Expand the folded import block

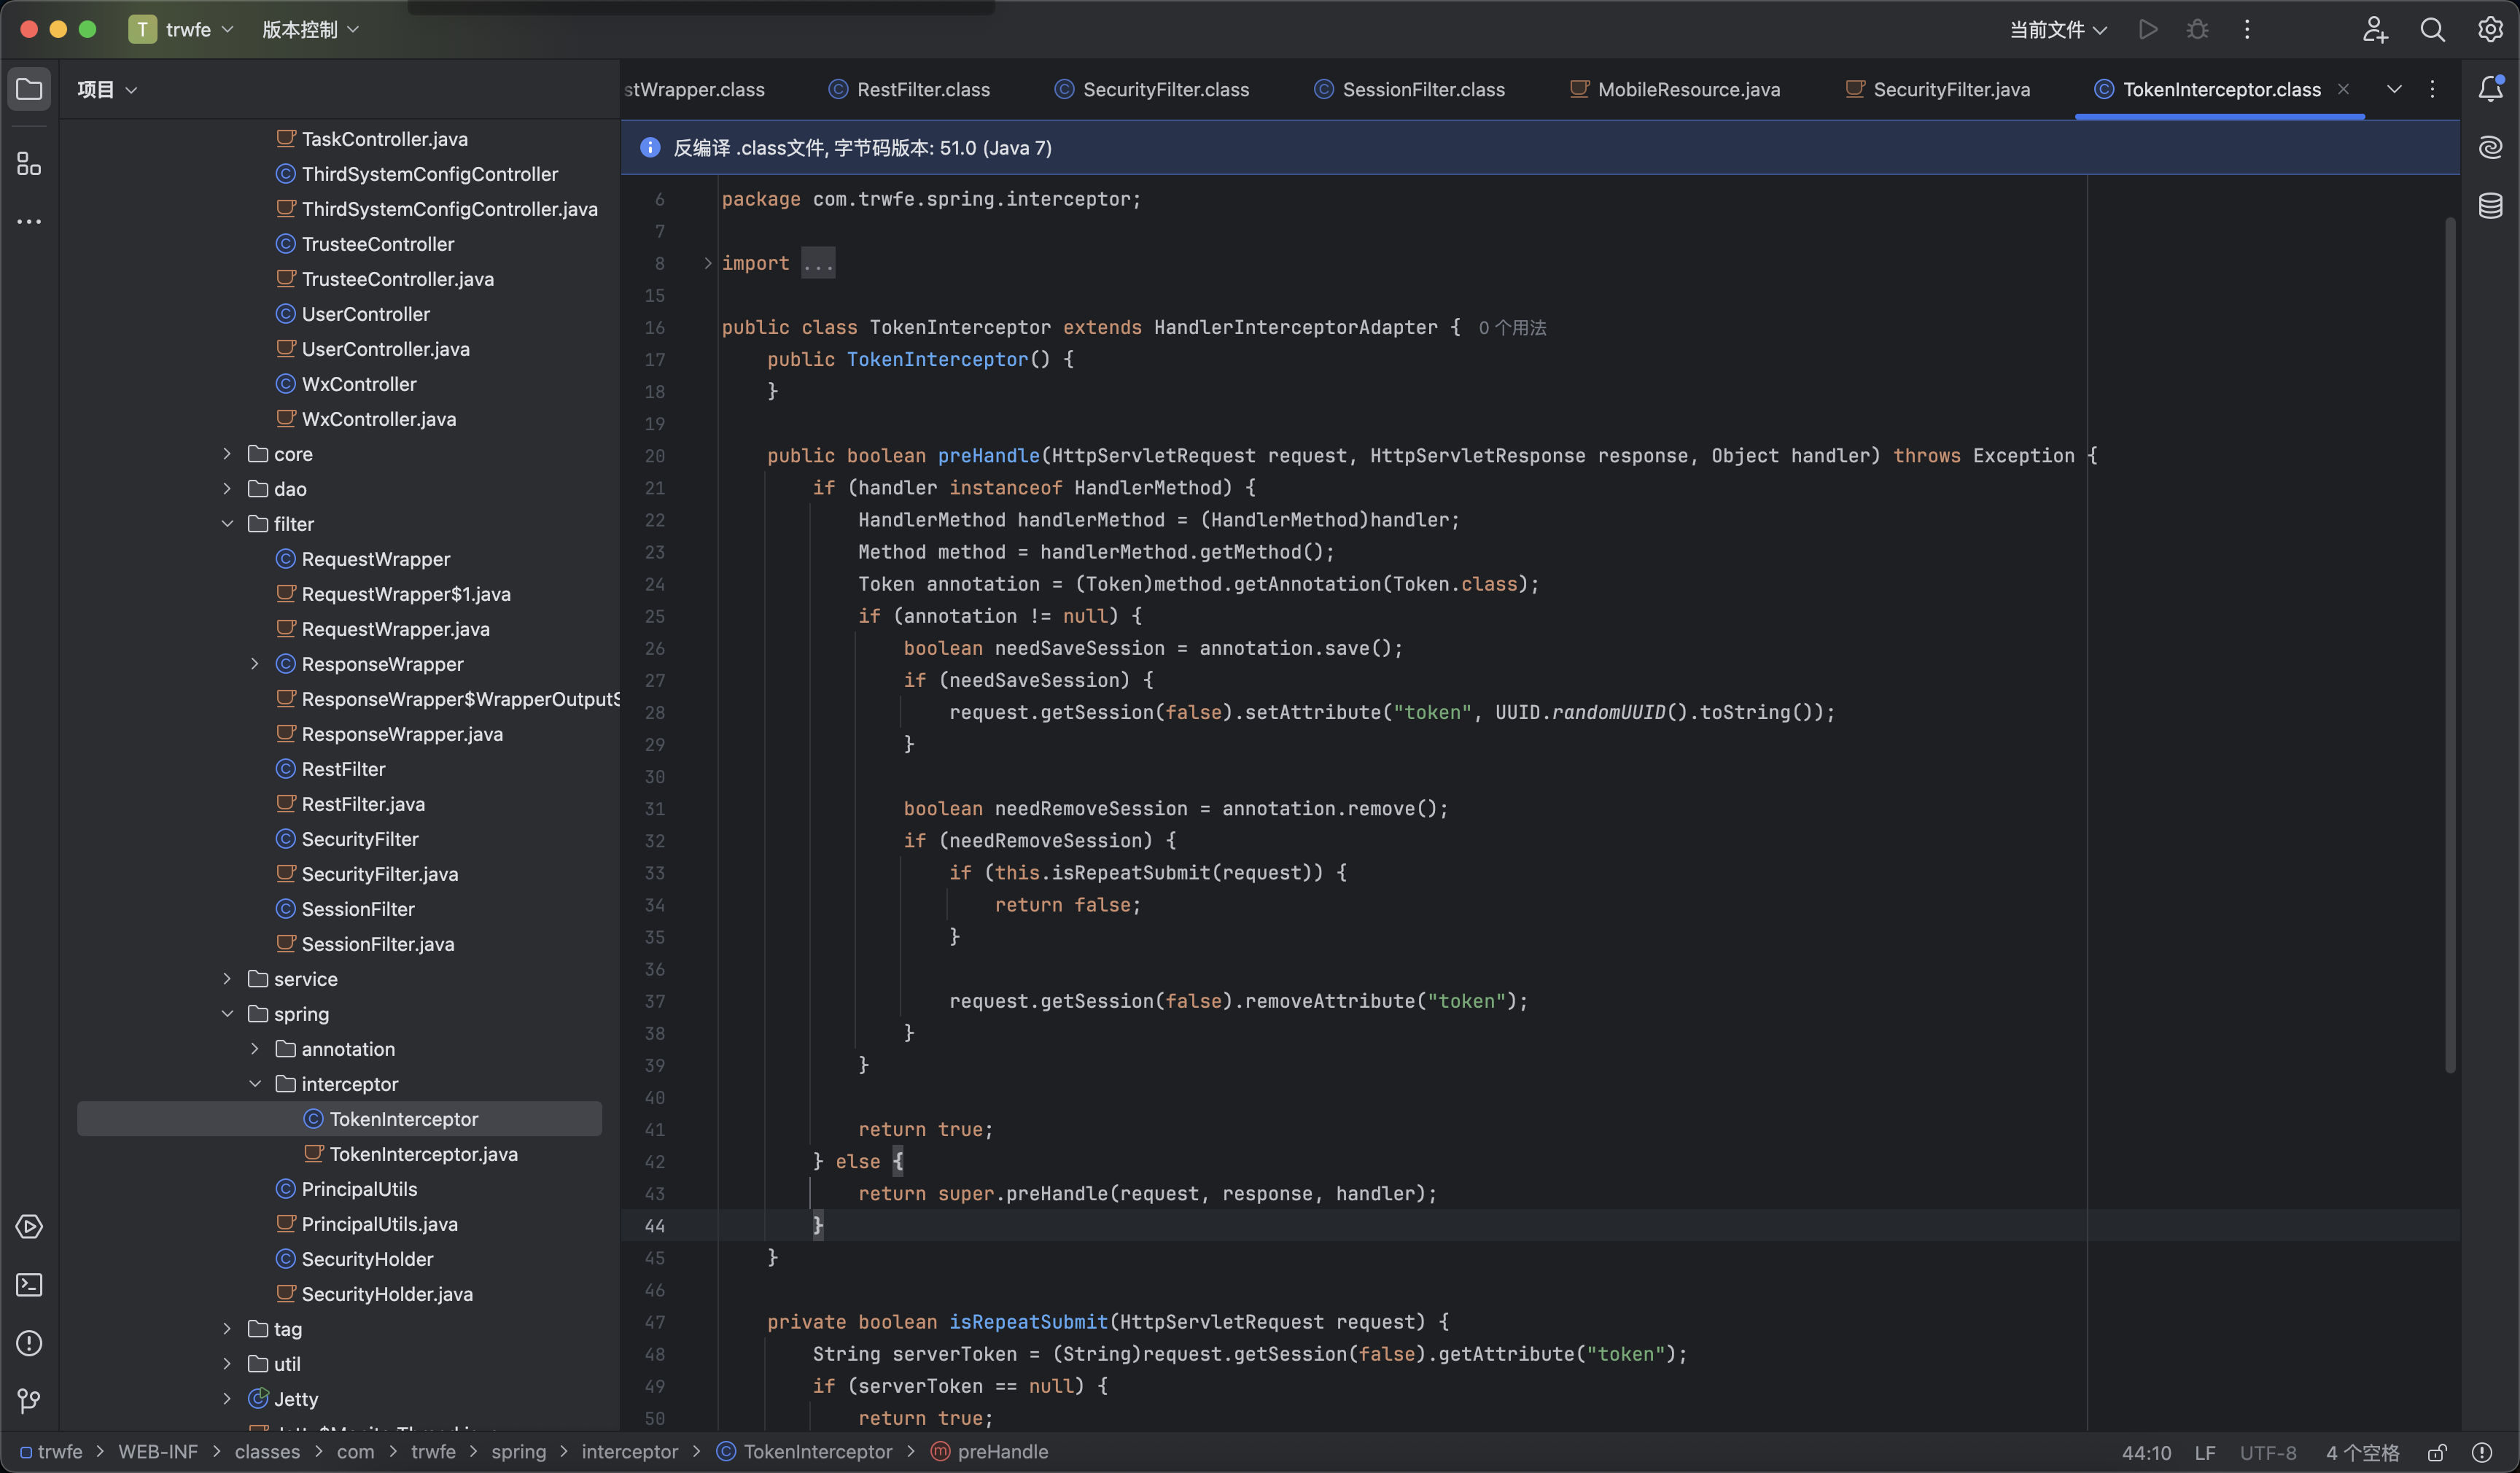coord(817,263)
